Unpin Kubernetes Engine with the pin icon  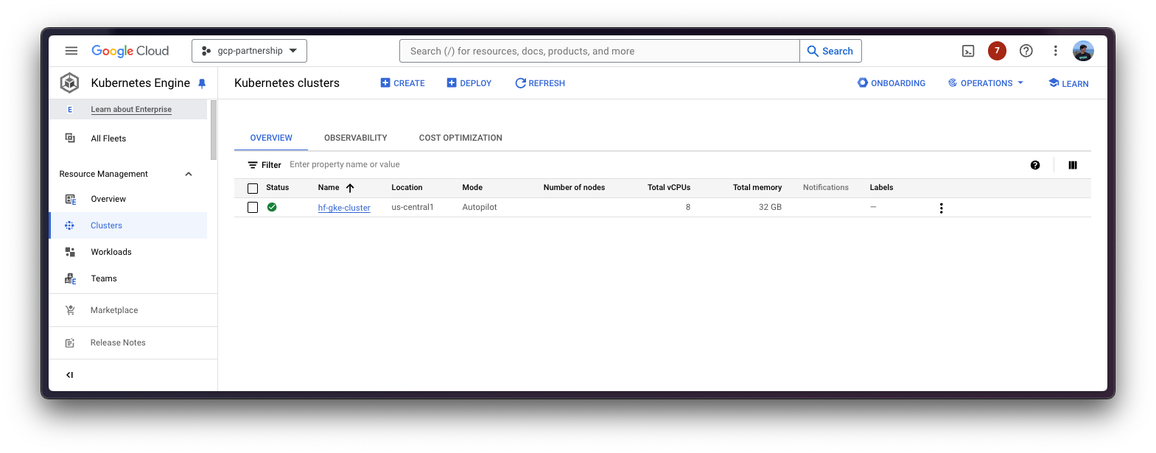pos(202,84)
